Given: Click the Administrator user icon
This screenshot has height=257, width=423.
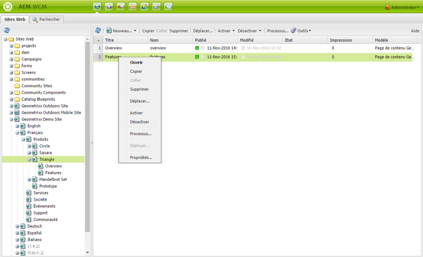Looking at the screenshot, I should tap(387, 7).
